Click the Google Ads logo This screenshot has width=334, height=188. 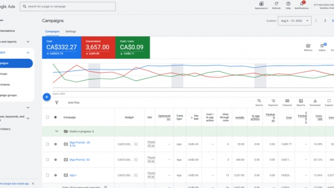pos(7,6)
